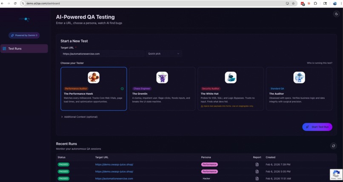Viewport: 343px width, 182px height.
Task: Select The Gremlin tester card
Action: coord(162,89)
